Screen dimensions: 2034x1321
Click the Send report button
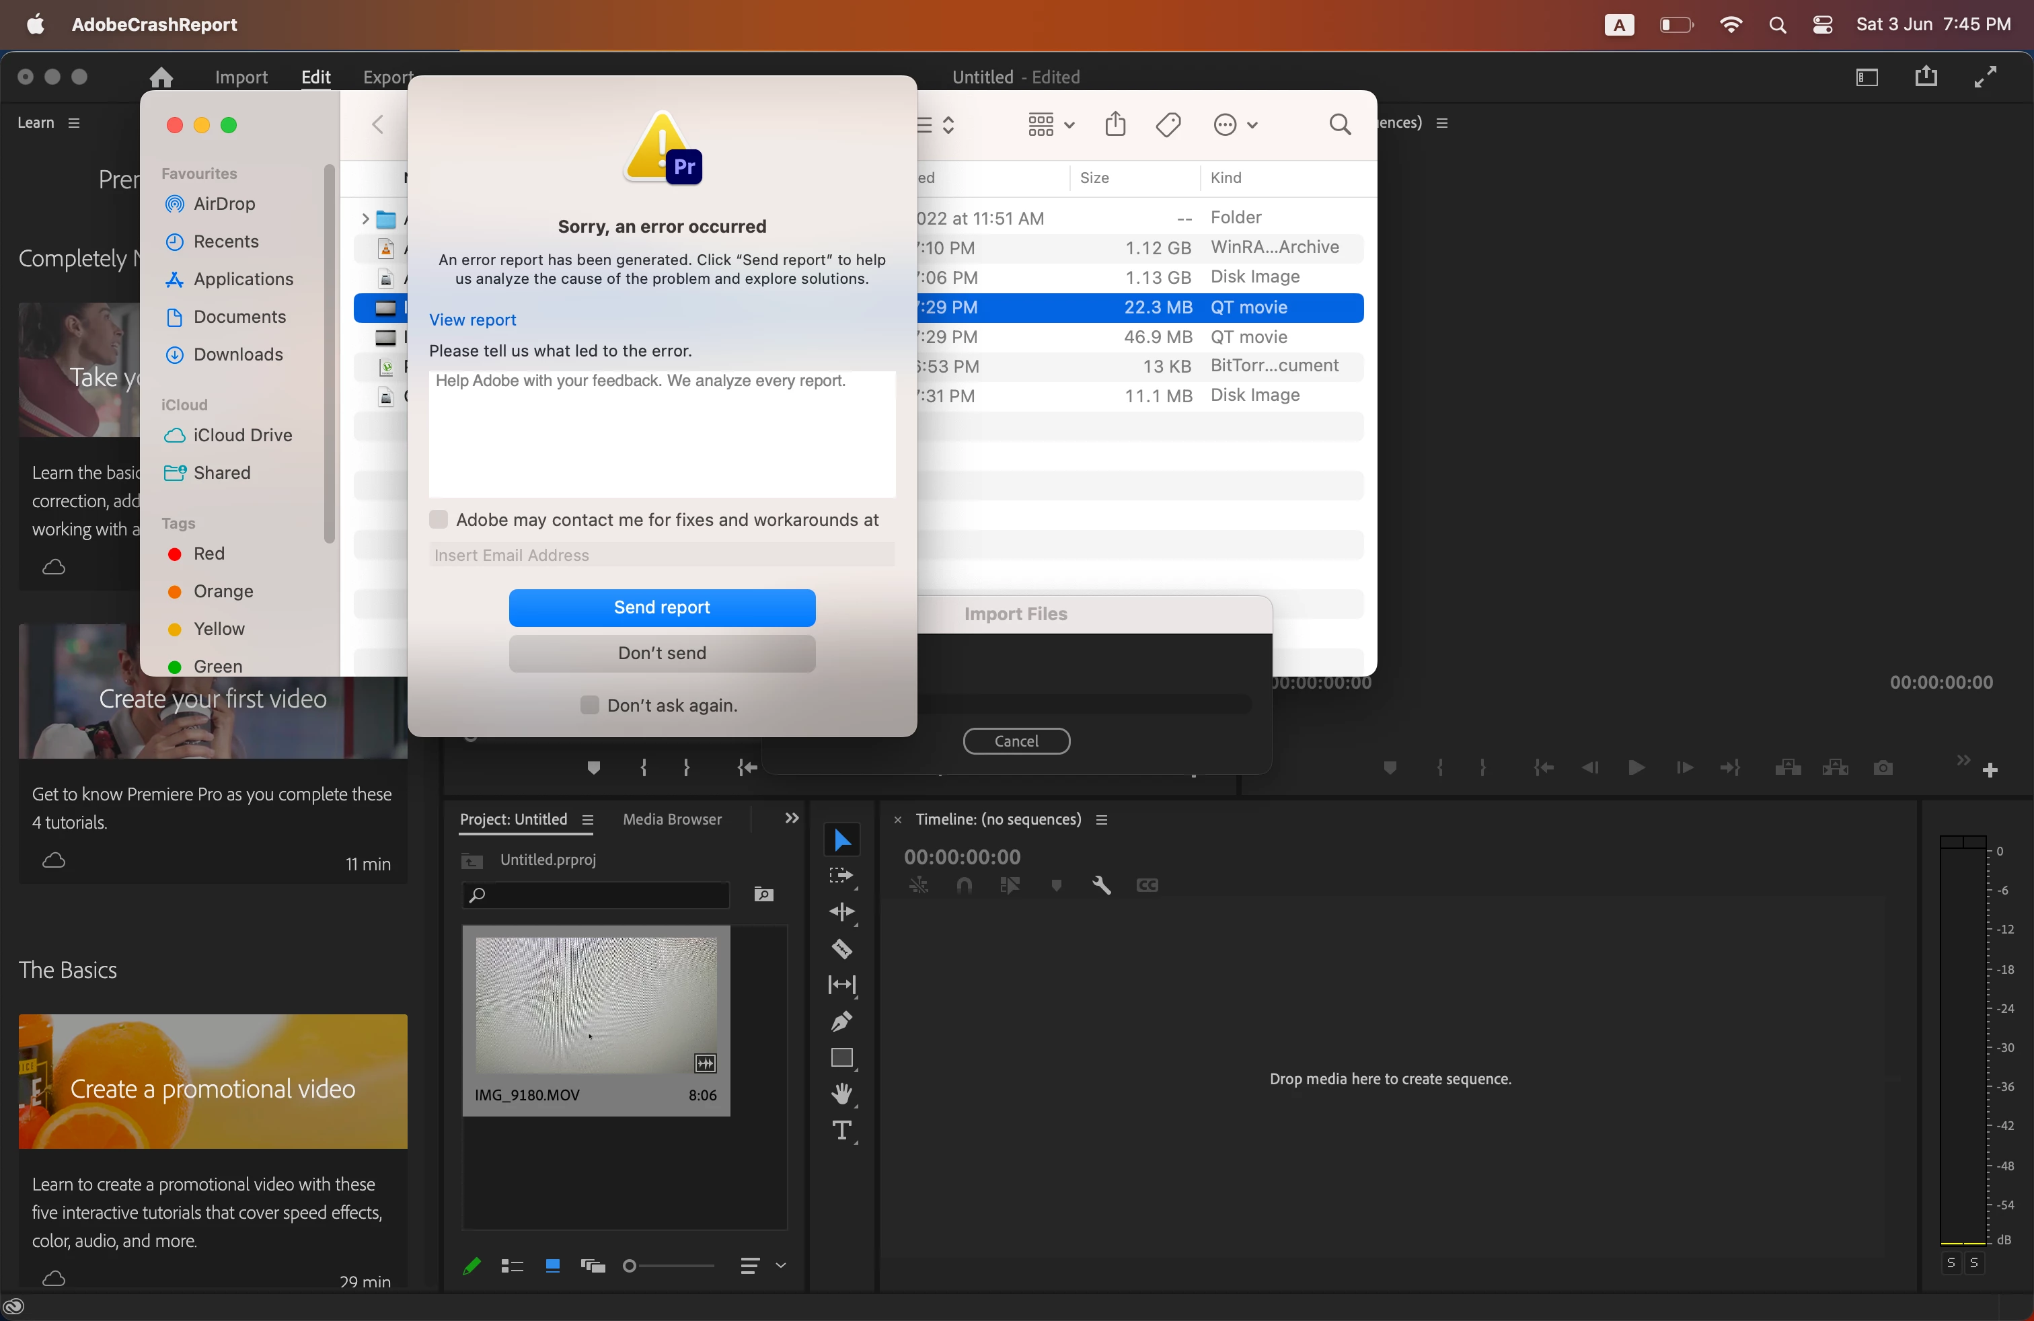click(x=661, y=607)
